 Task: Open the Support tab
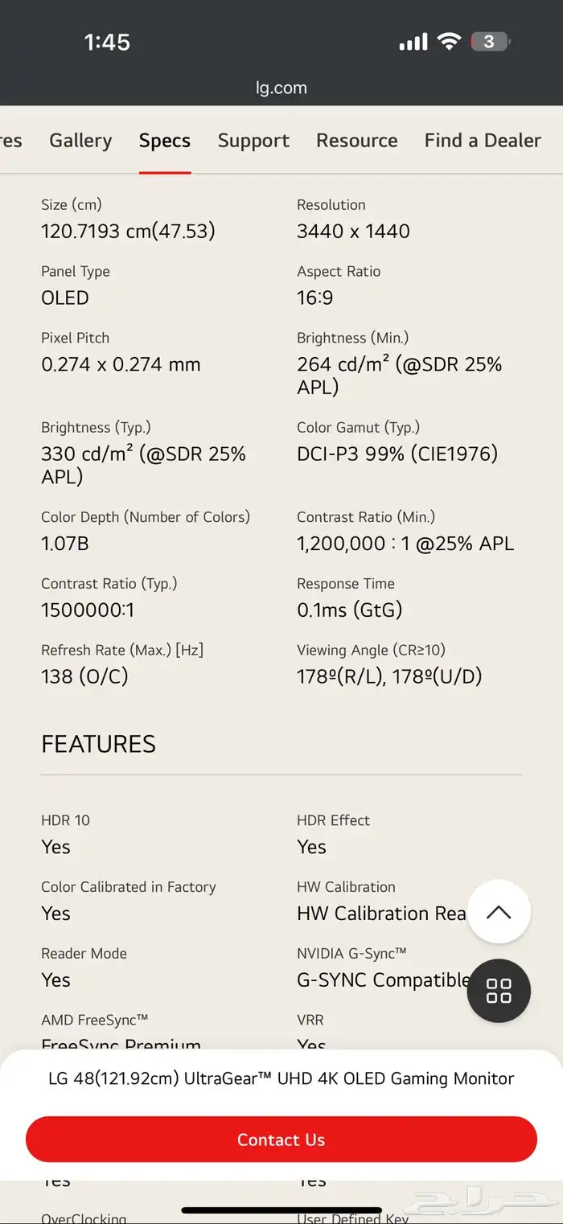point(253,140)
